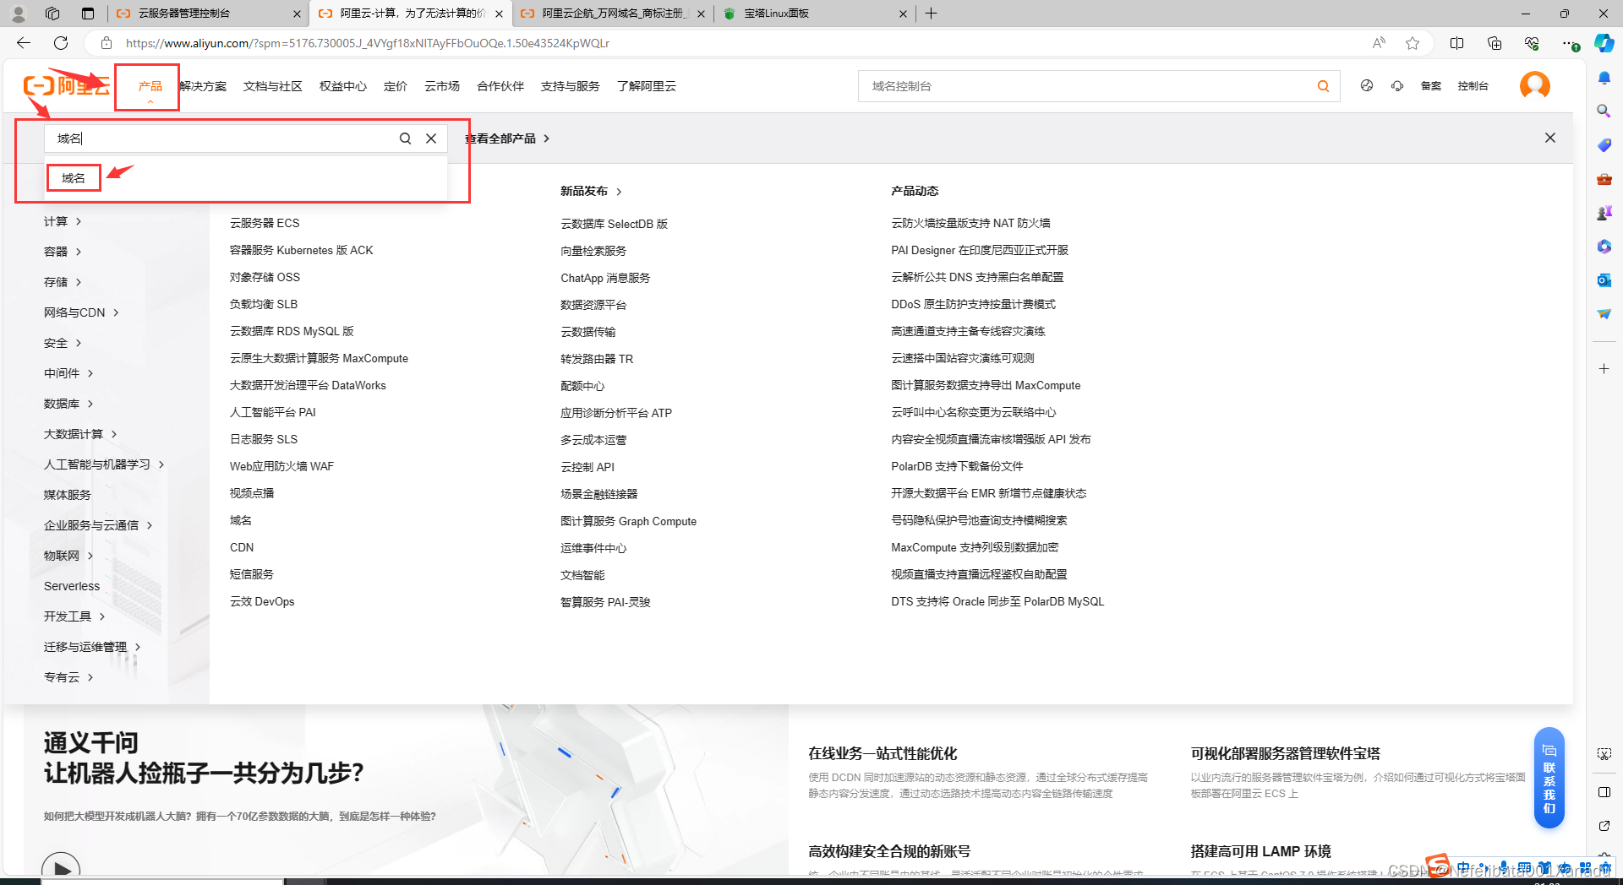Image resolution: width=1623 pixels, height=885 pixels.
Task: Expand the 容器 category
Action: (x=63, y=252)
